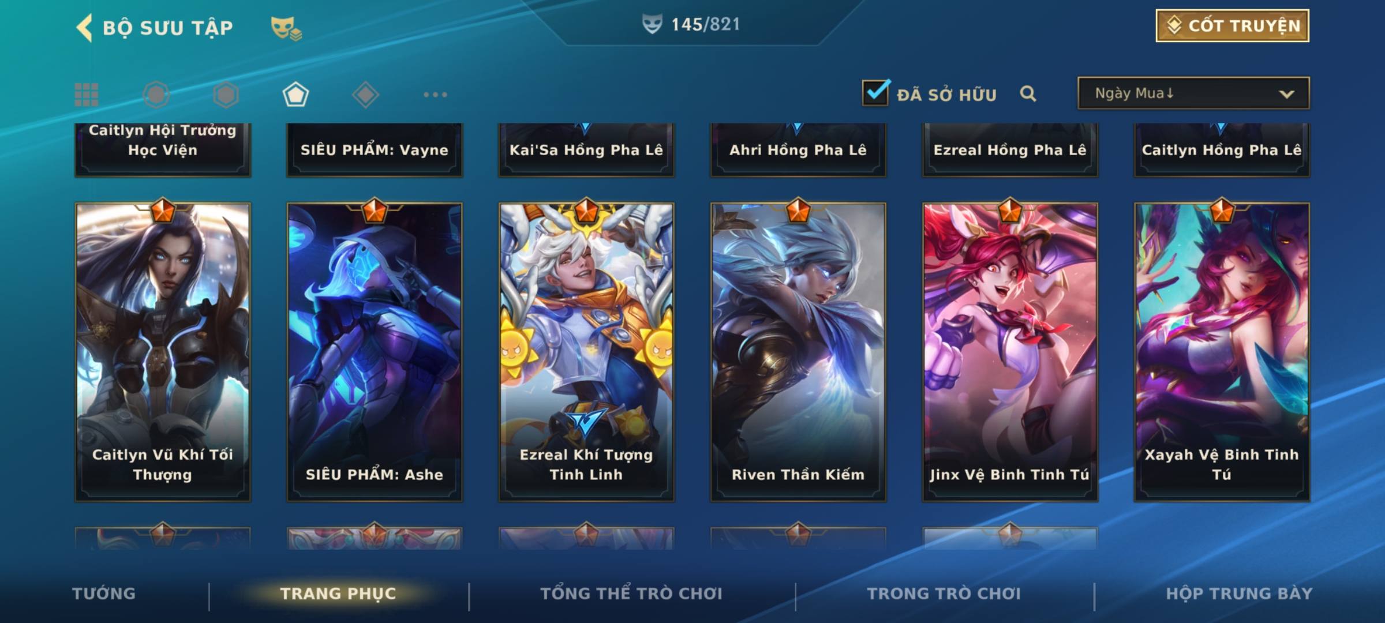Click the search magnifier icon
This screenshot has width=1385, height=623.
pos(1028,93)
